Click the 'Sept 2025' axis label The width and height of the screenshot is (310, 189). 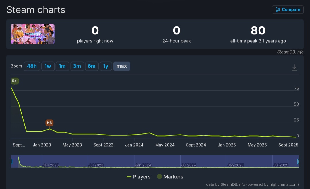[288, 145]
